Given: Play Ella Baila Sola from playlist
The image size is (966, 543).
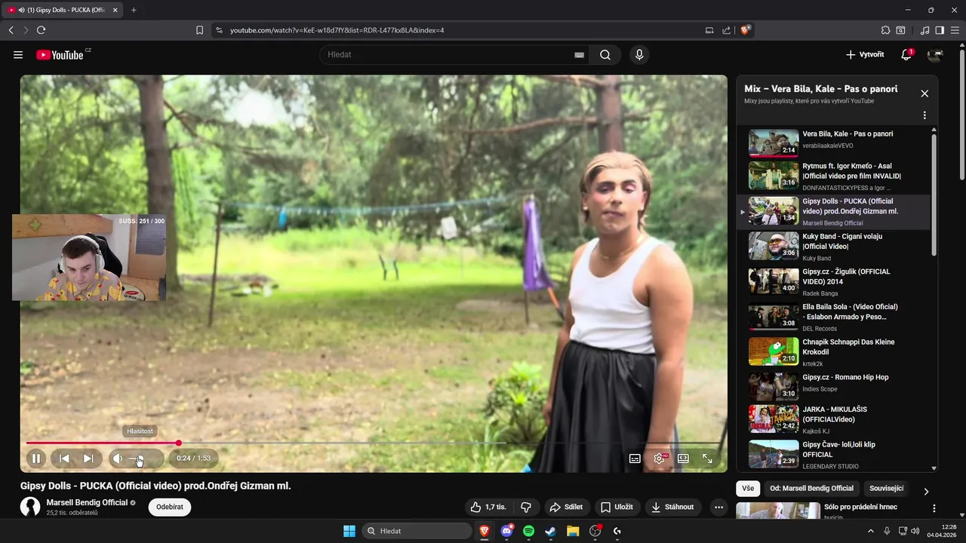Looking at the screenshot, I should (x=833, y=317).
